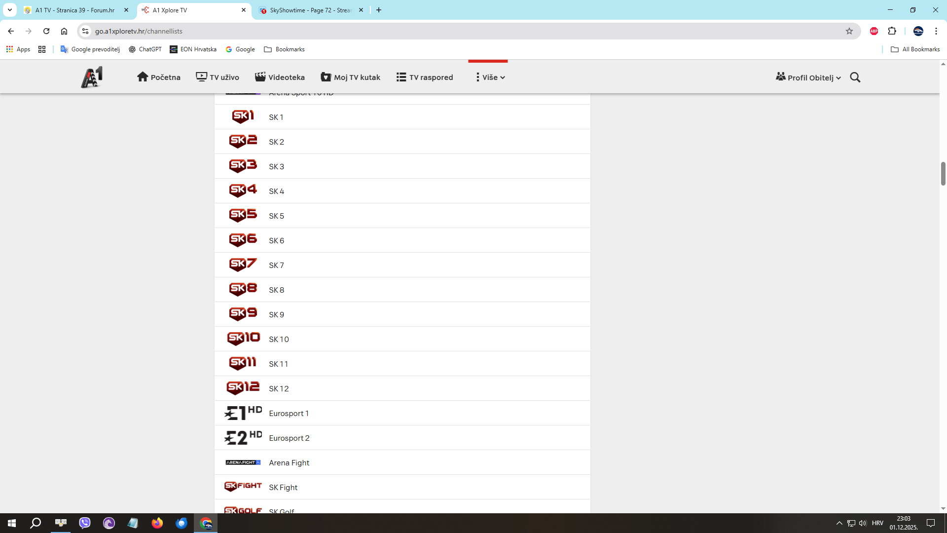The width and height of the screenshot is (947, 533).
Task: Open the EON Hrvatska bookmark
Action: point(193,49)
